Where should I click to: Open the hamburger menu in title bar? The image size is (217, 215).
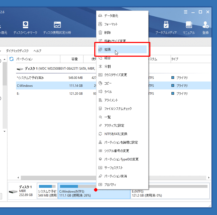pos(186,12)
